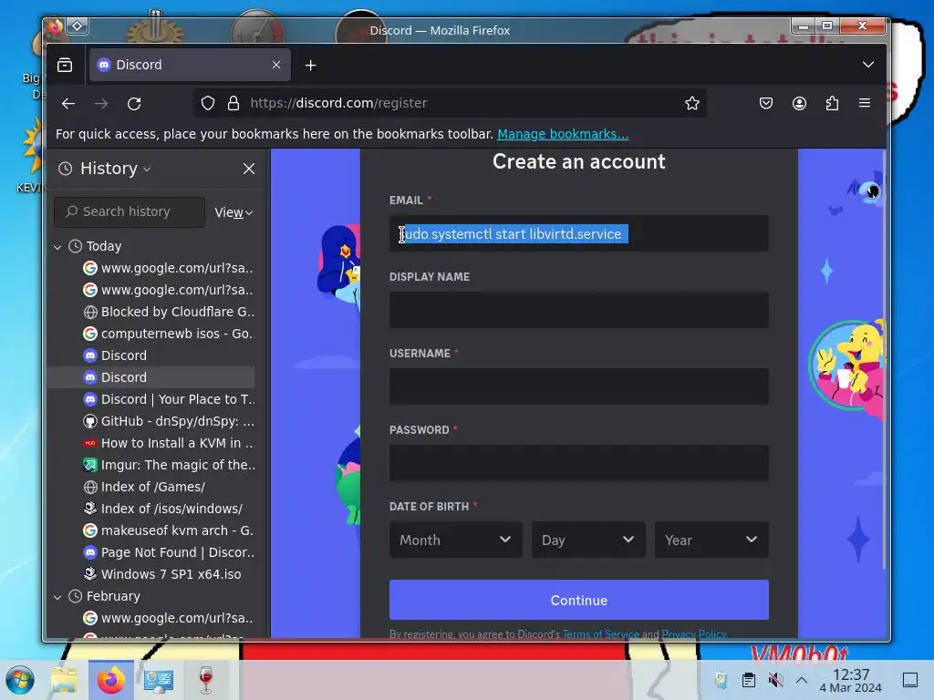934x700 pixels.
Task: Open Page Not Found | Discor.. entry
Action: tap(169, 552)
